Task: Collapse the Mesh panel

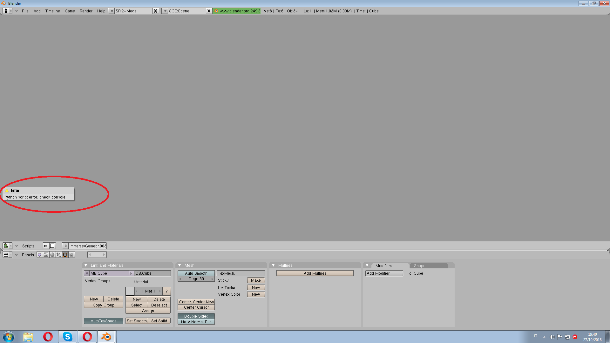Action: pyautogui.click(x=180, y=266)
